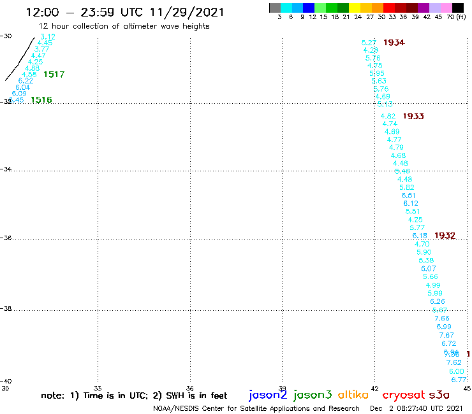The width and height of the screenshot is (472, 414).
Task: Click the black swatch at legend end
Action: pos(457,8)
